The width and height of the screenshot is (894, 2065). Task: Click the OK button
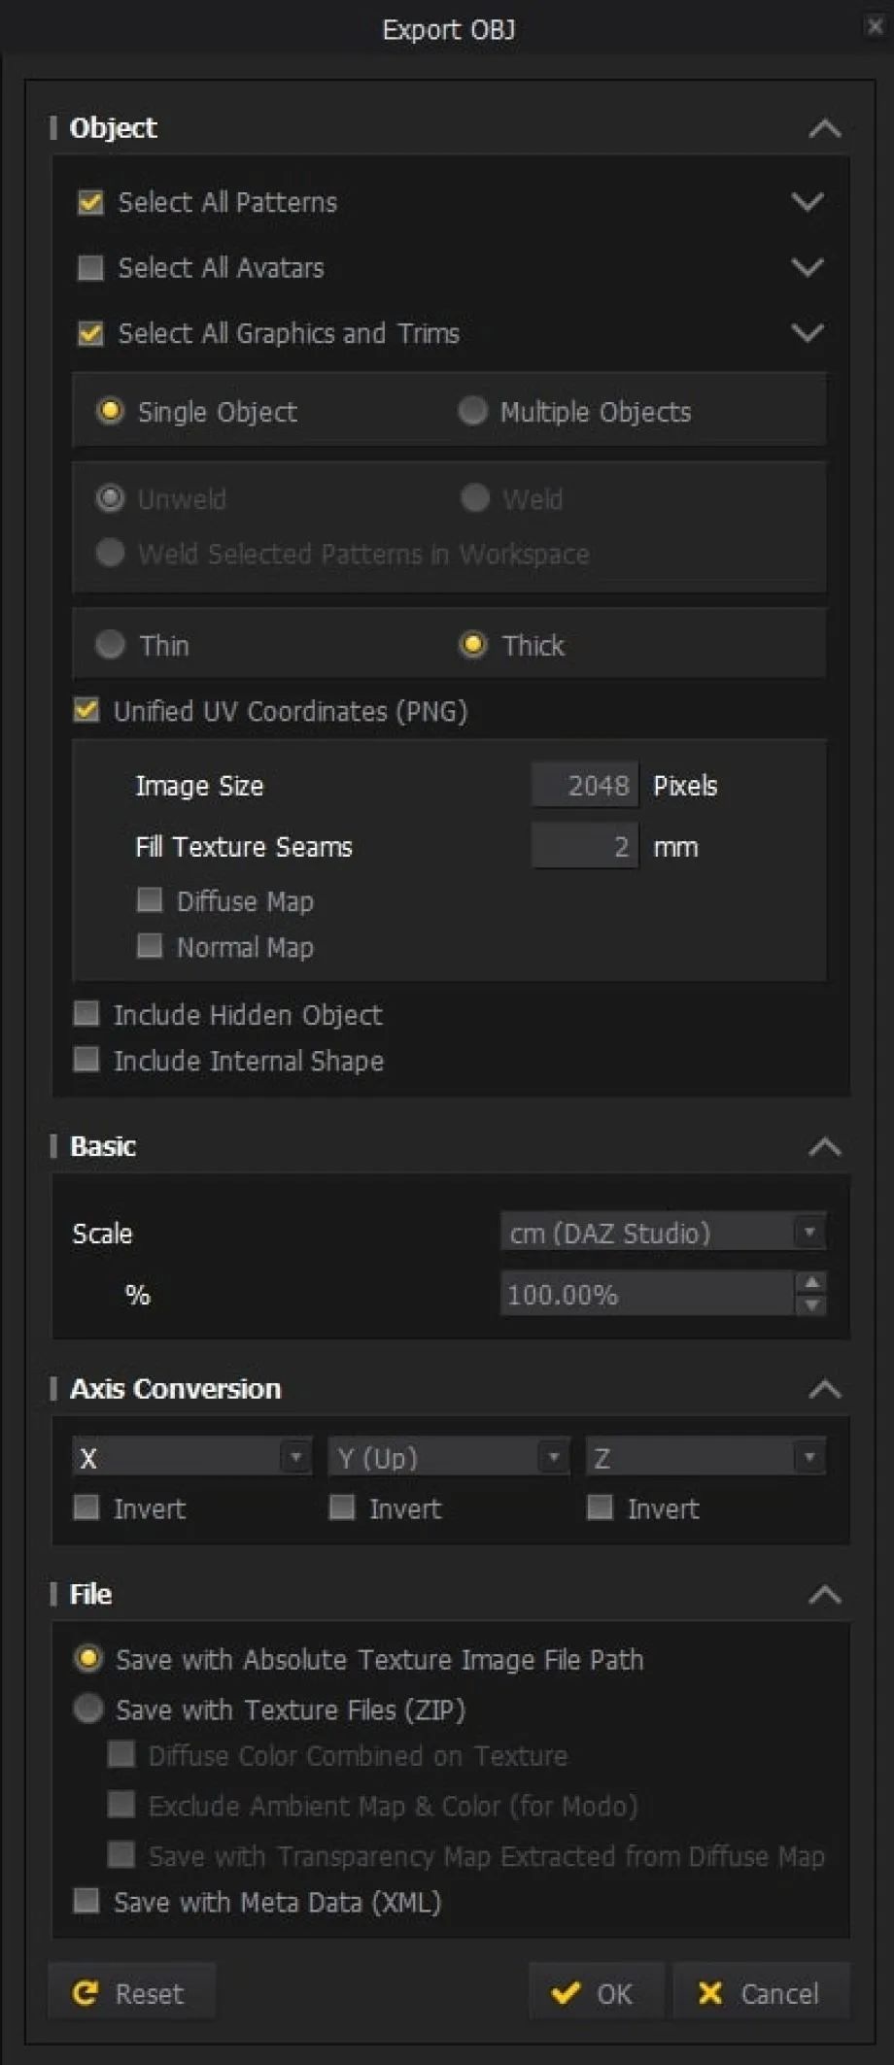[x=595, y=1994]
